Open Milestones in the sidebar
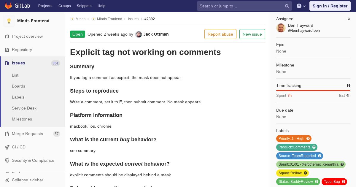This screenshot has width=356, height=187. tap(22, 119)
